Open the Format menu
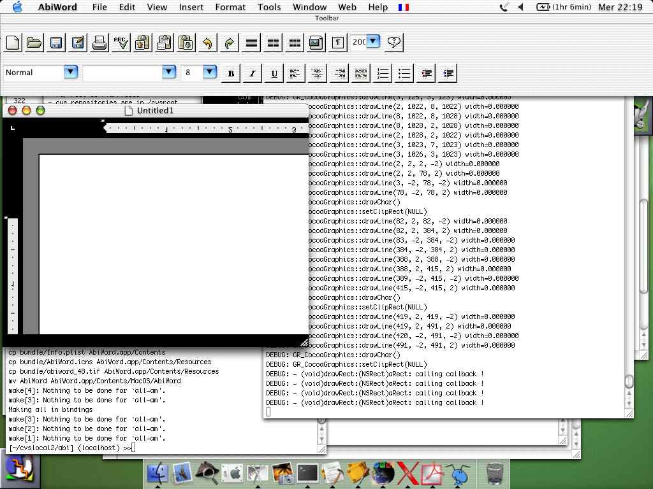Screen dimensions: 653x489 click(x=230, y=7)
